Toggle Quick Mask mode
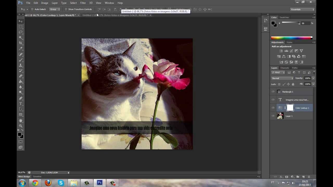Image resolution: width=333 pixels, height=187 pixels. point(21,142)
